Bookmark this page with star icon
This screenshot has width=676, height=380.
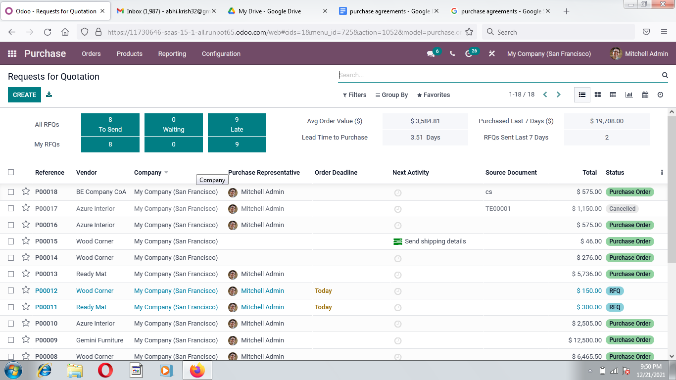(x=469, y=32)
